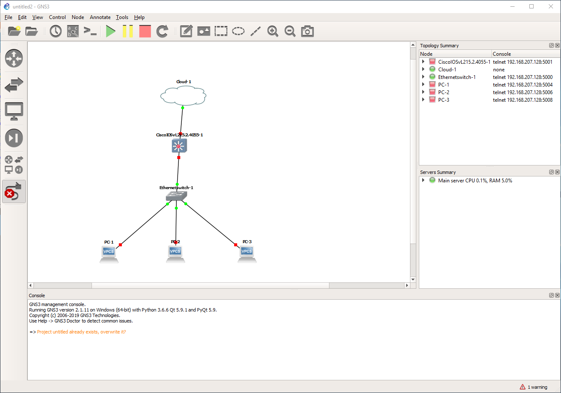Expand PC-1 in Topology Summary

pyautogui.click(x=423, y=84)
